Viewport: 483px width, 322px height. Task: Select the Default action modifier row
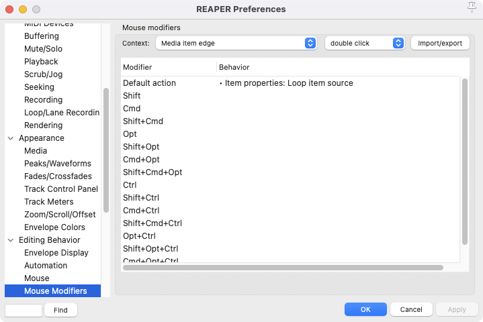149,83
